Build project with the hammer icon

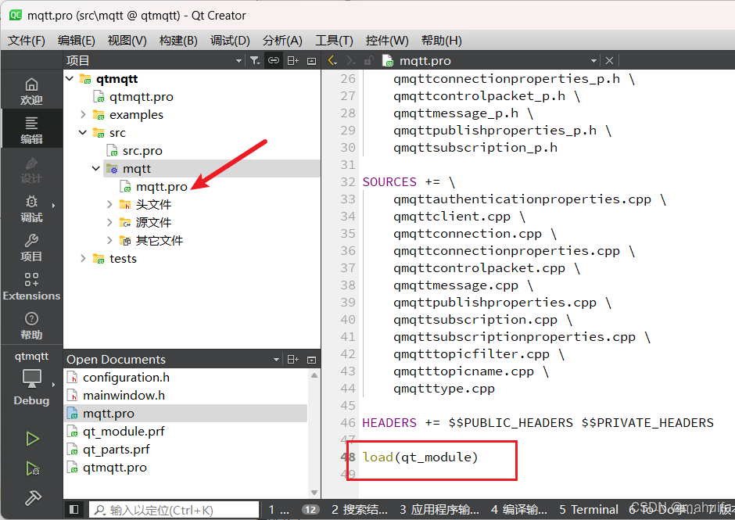pyautogui.click(x=32, y=498)
